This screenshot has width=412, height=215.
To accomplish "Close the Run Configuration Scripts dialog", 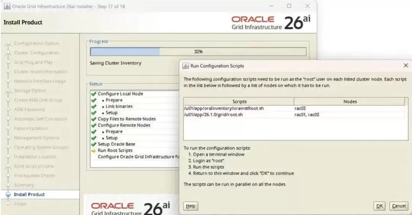I will [406, 65].
